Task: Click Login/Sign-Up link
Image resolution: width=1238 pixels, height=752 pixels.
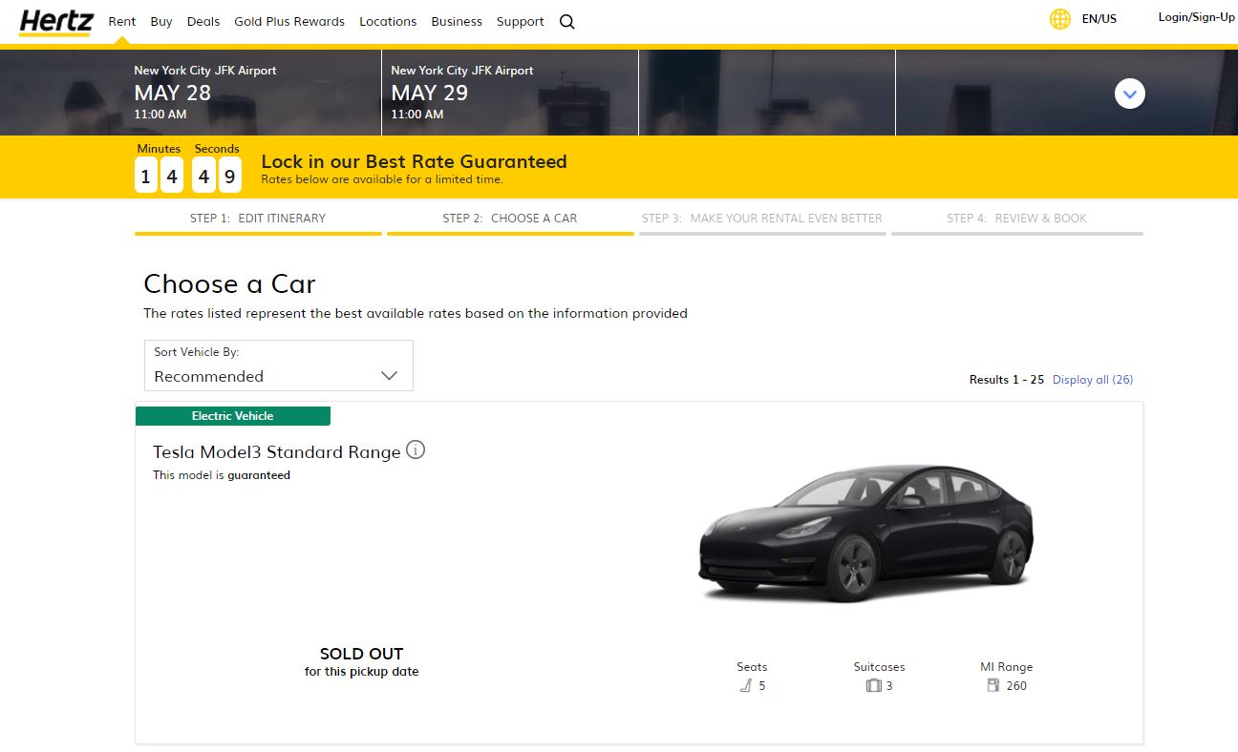Action: (1196, 17)
